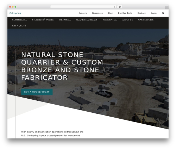Click the yellow minimize window dot
176x149 pixels.
[x=13, y=7]
